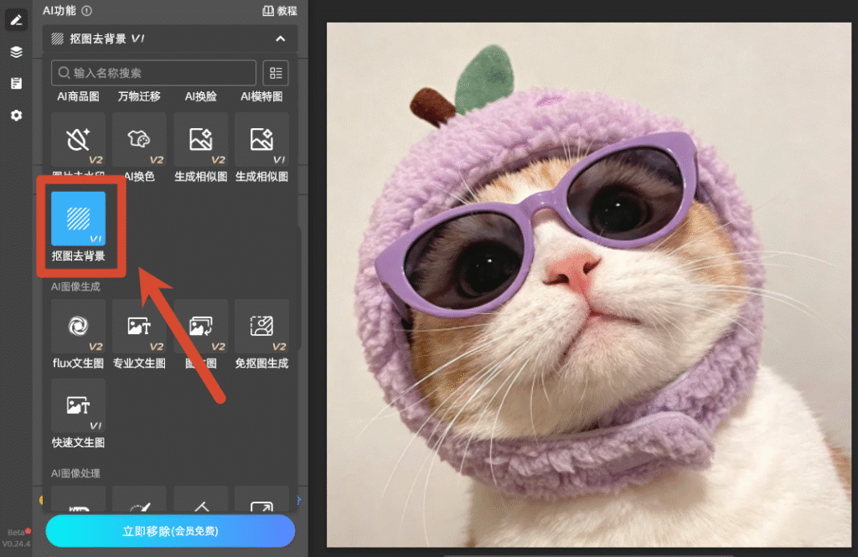Open the 免抠图生成 tool
This screenshot has height=557, width=858.
click(261, 326)
